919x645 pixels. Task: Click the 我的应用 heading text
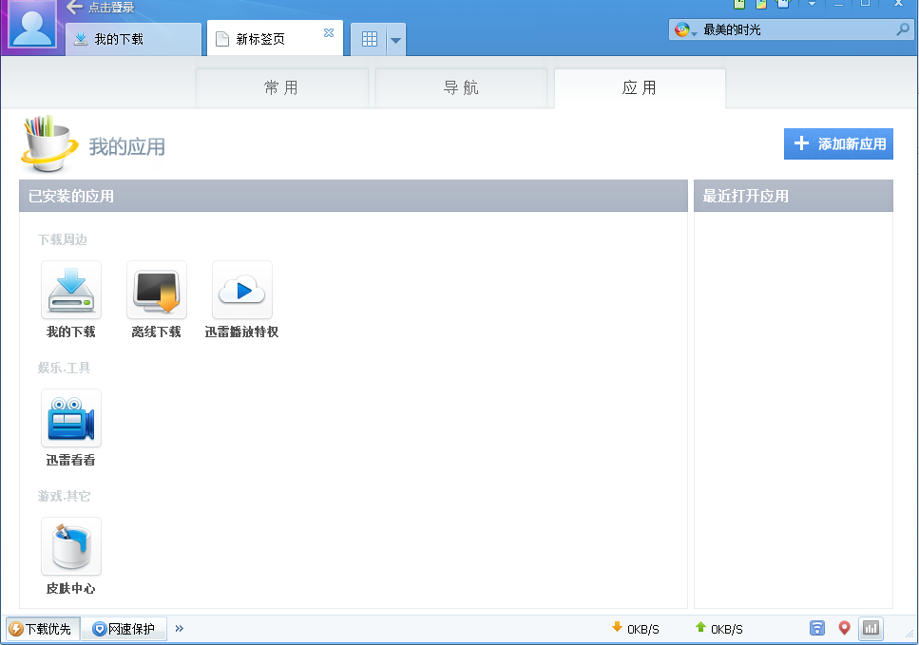pos(127,146)
